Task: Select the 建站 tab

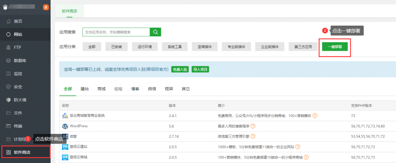Action: click(x=85, y=89)
